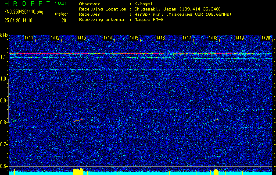
Task: Click the observer name K.Nagai
Action: coord(143,4)
